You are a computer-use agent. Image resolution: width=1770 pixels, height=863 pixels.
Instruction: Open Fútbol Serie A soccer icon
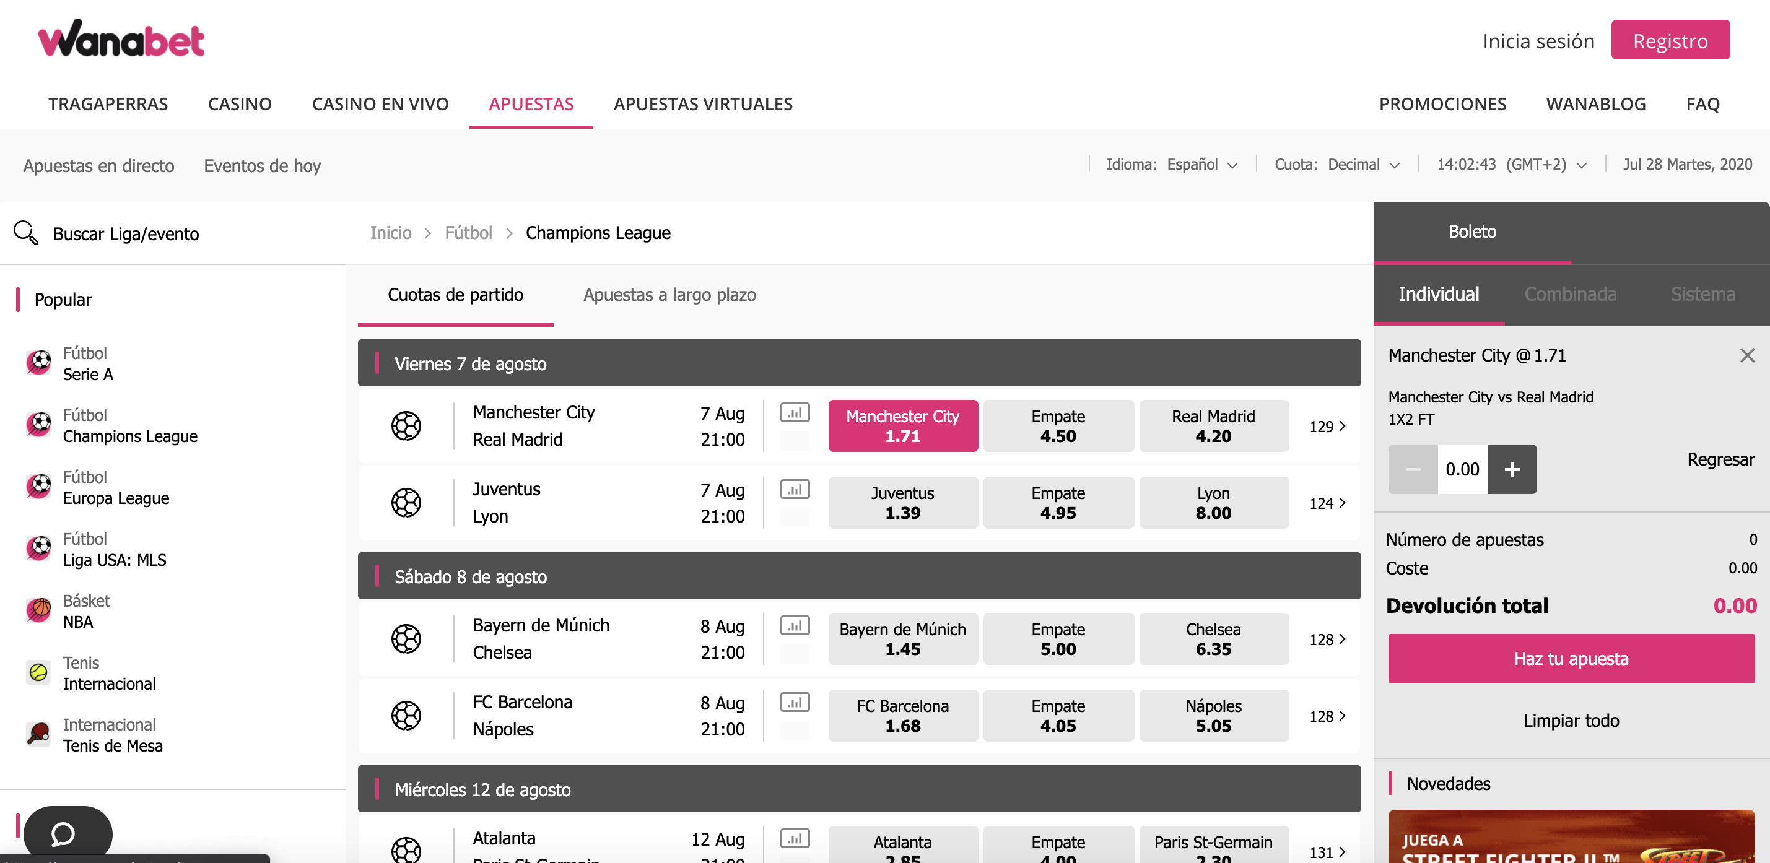coord(38,363)
